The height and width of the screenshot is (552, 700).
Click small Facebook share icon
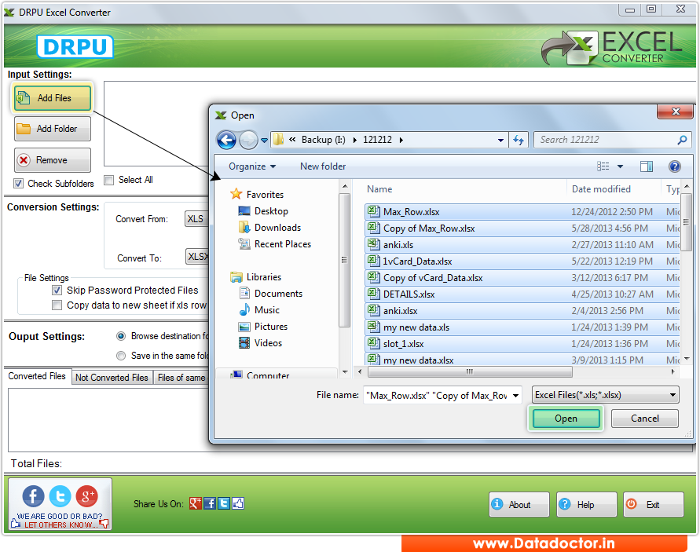210,503
